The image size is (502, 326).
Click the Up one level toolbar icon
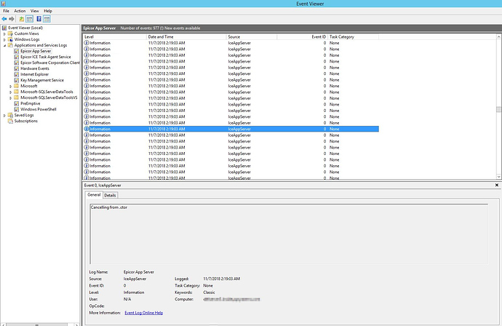pos(21,19)
